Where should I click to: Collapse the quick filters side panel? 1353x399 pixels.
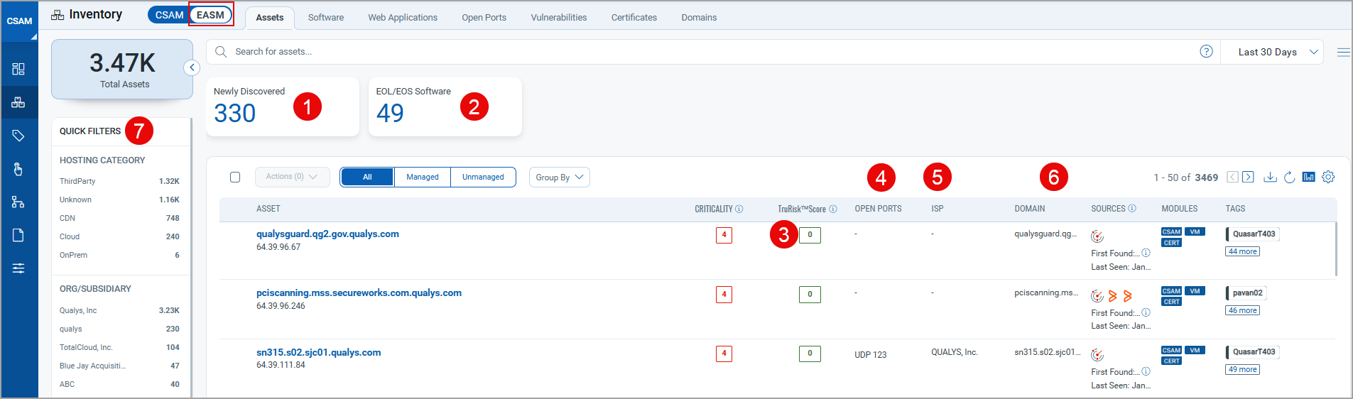(192, 67)
